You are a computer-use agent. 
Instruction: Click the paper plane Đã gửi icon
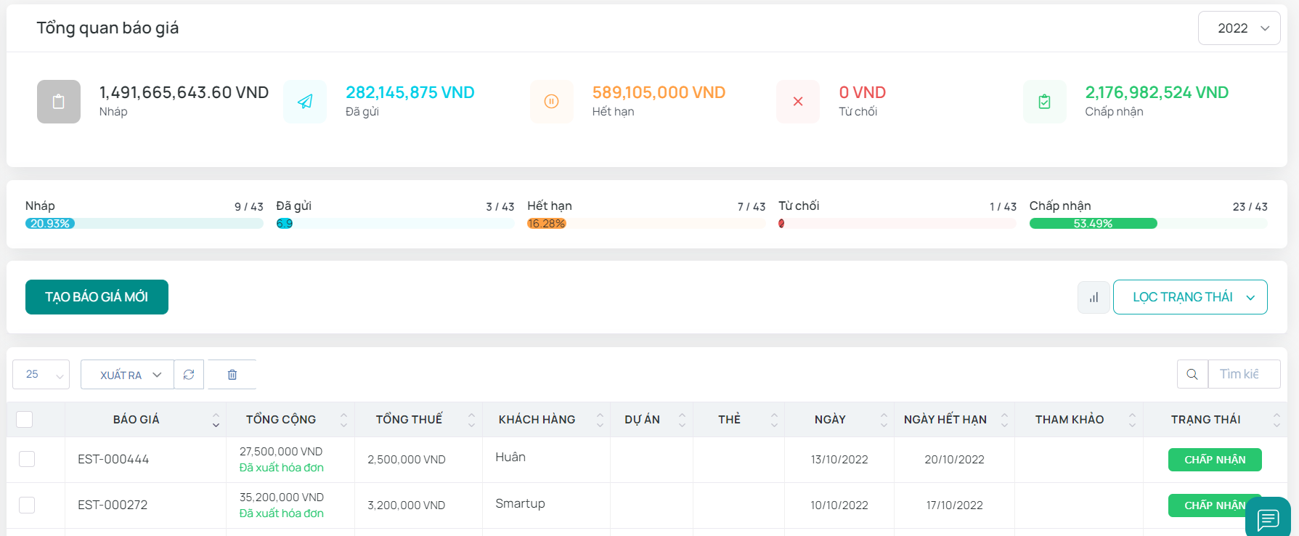[305, 102]
